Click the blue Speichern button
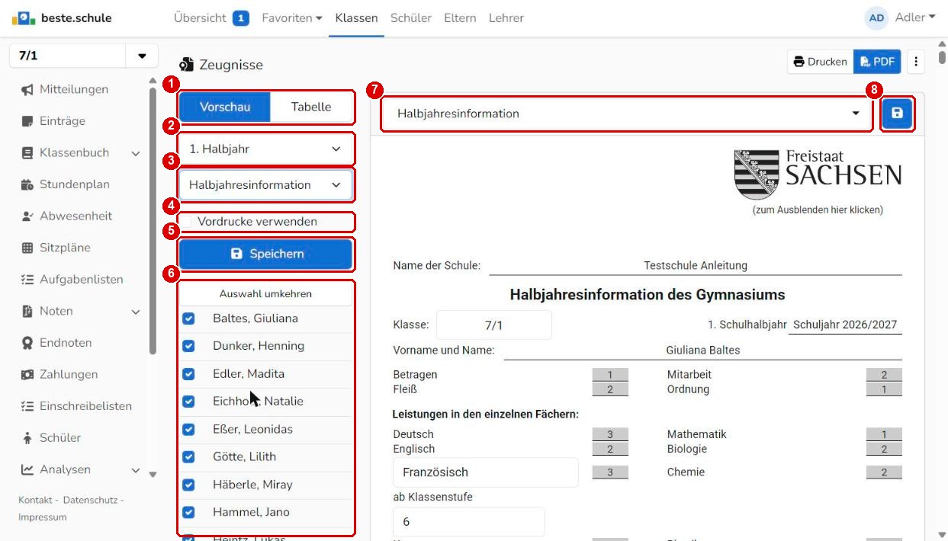Image resolution: width=948 pixels, height=541 pixels. [265, 254]
